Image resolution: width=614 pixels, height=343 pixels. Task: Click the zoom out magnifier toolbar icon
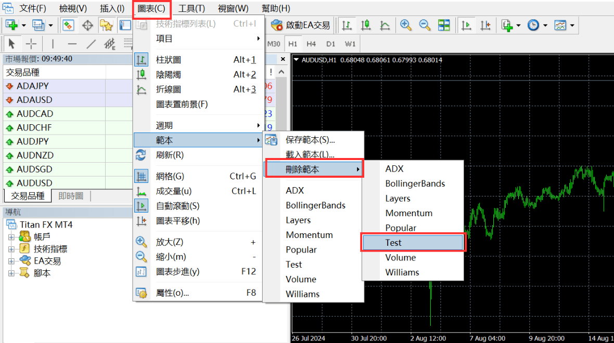click(x=425, y=25)
